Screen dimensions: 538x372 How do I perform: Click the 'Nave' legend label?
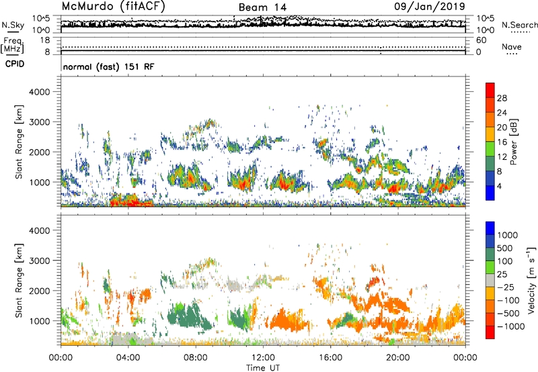512,46
